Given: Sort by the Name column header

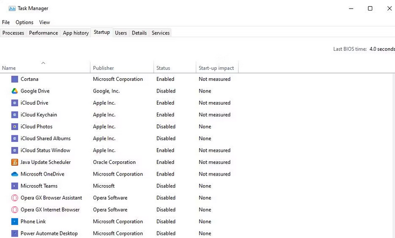Looking at the screenshot, I should 9,68.
